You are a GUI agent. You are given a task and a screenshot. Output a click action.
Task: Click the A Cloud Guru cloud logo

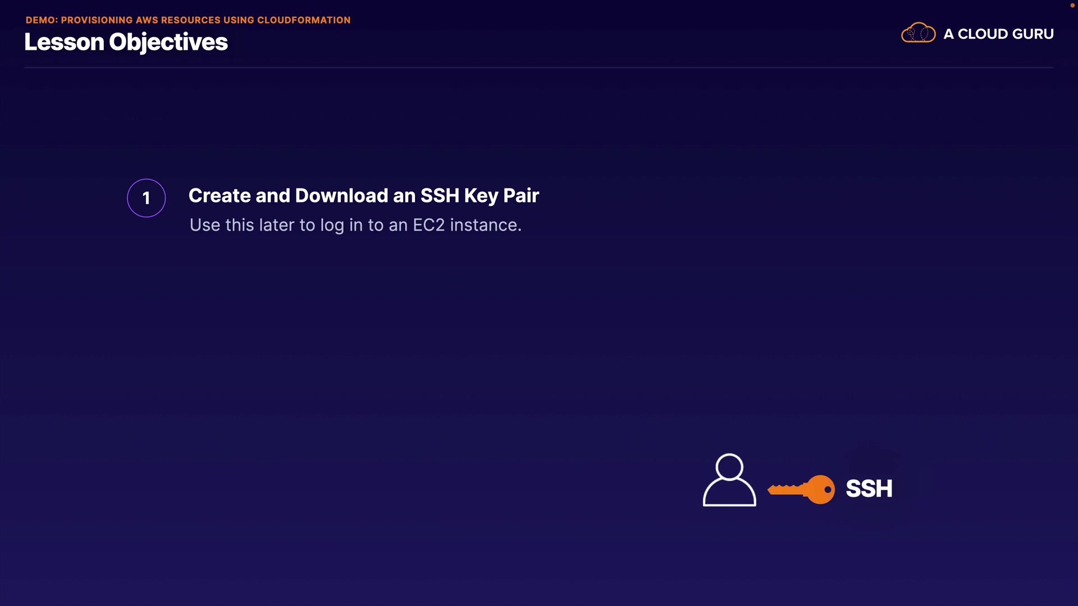pos(918,33)
